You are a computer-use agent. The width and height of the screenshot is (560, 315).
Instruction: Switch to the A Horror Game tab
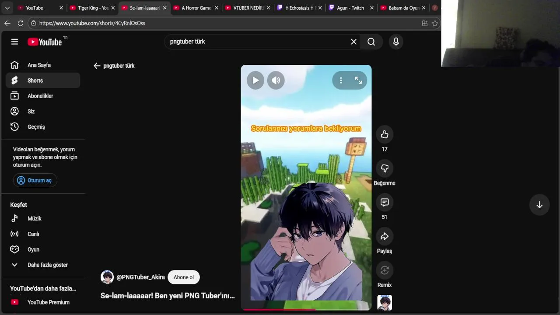tap(196, 8)
